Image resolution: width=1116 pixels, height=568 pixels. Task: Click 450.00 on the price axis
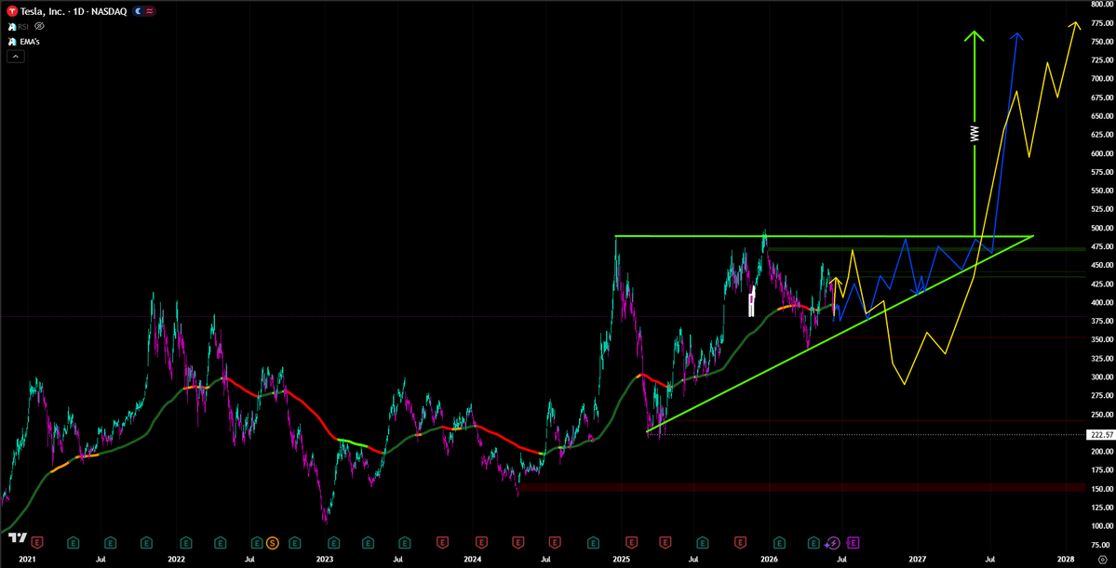point(1101,265)
